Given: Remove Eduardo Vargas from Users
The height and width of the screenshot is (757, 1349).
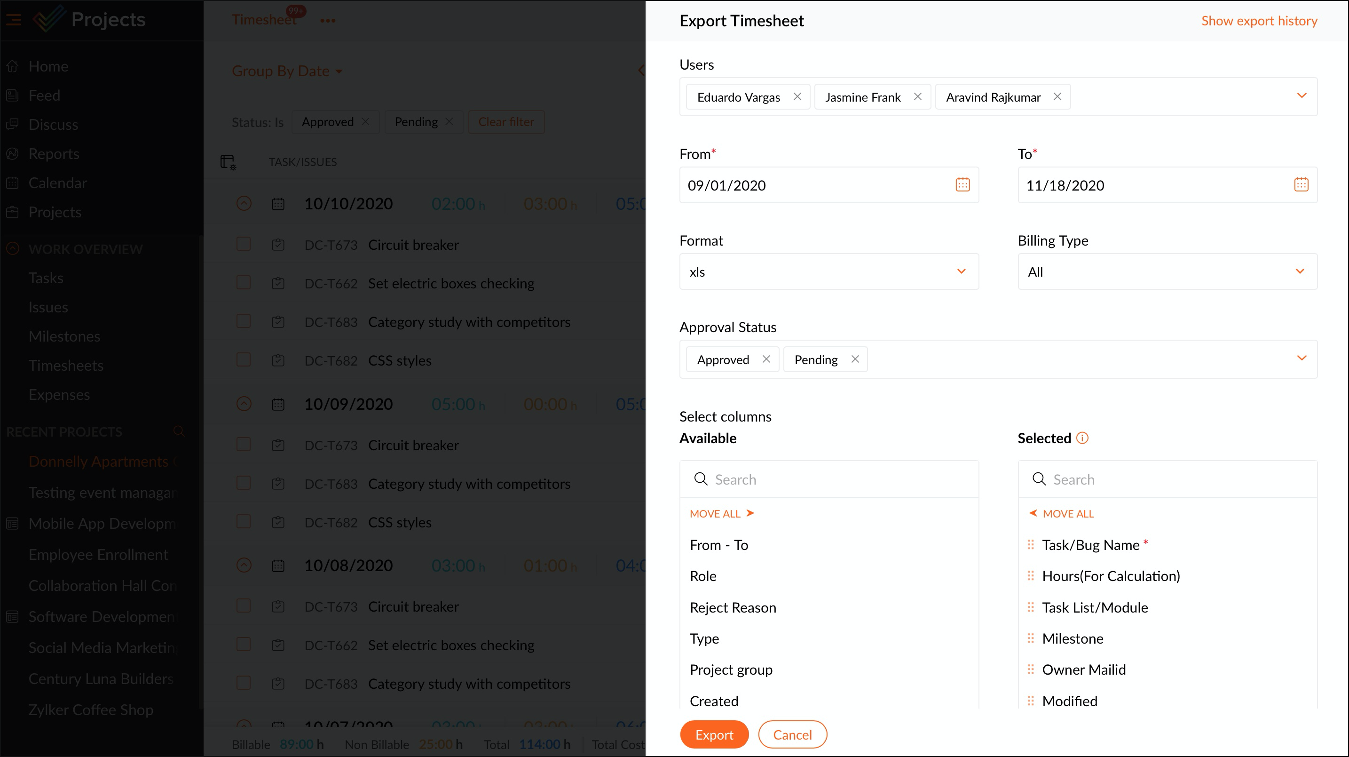Looking at the screenshot, I should pos(797,97).
